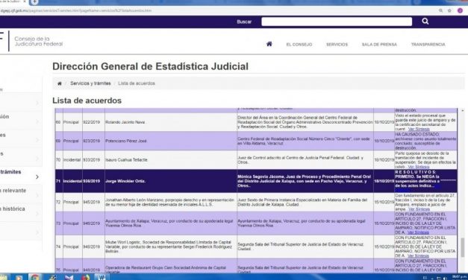Click the case number 923/2019 cell
This screenshot has width=468, height=280.
(x=93, y=141)
